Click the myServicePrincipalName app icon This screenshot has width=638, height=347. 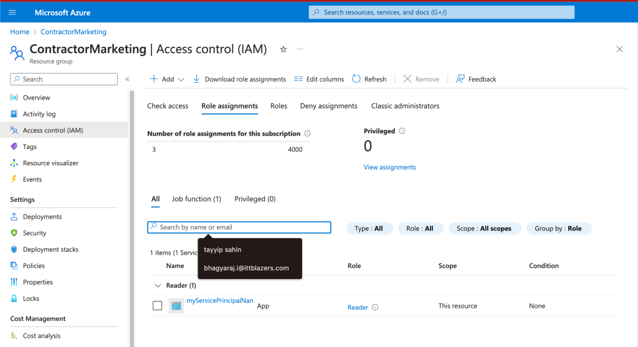(176, 306)
